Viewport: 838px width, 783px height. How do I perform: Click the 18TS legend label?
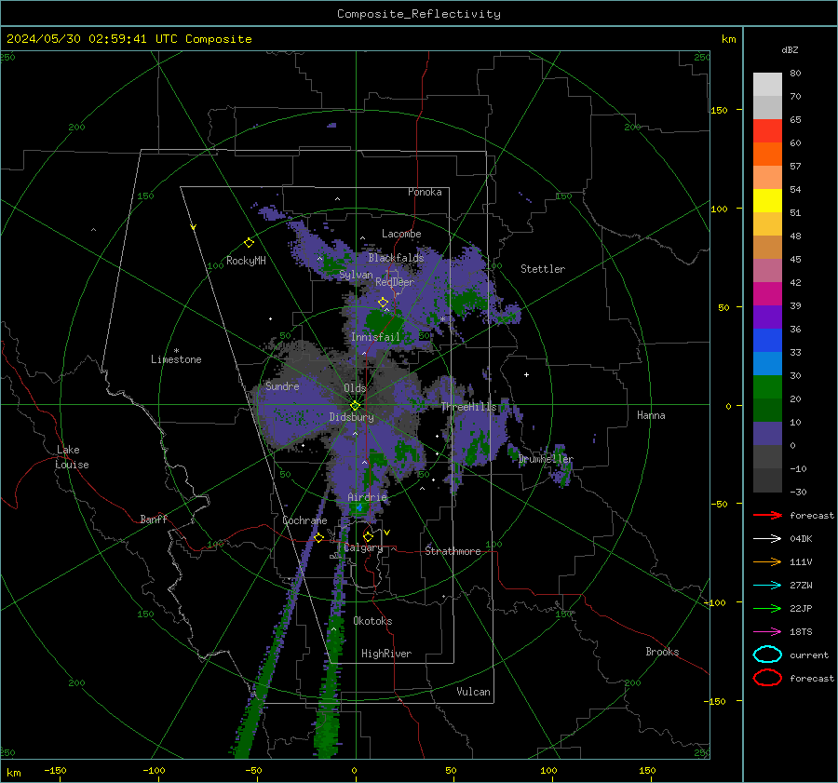[801, 632]
